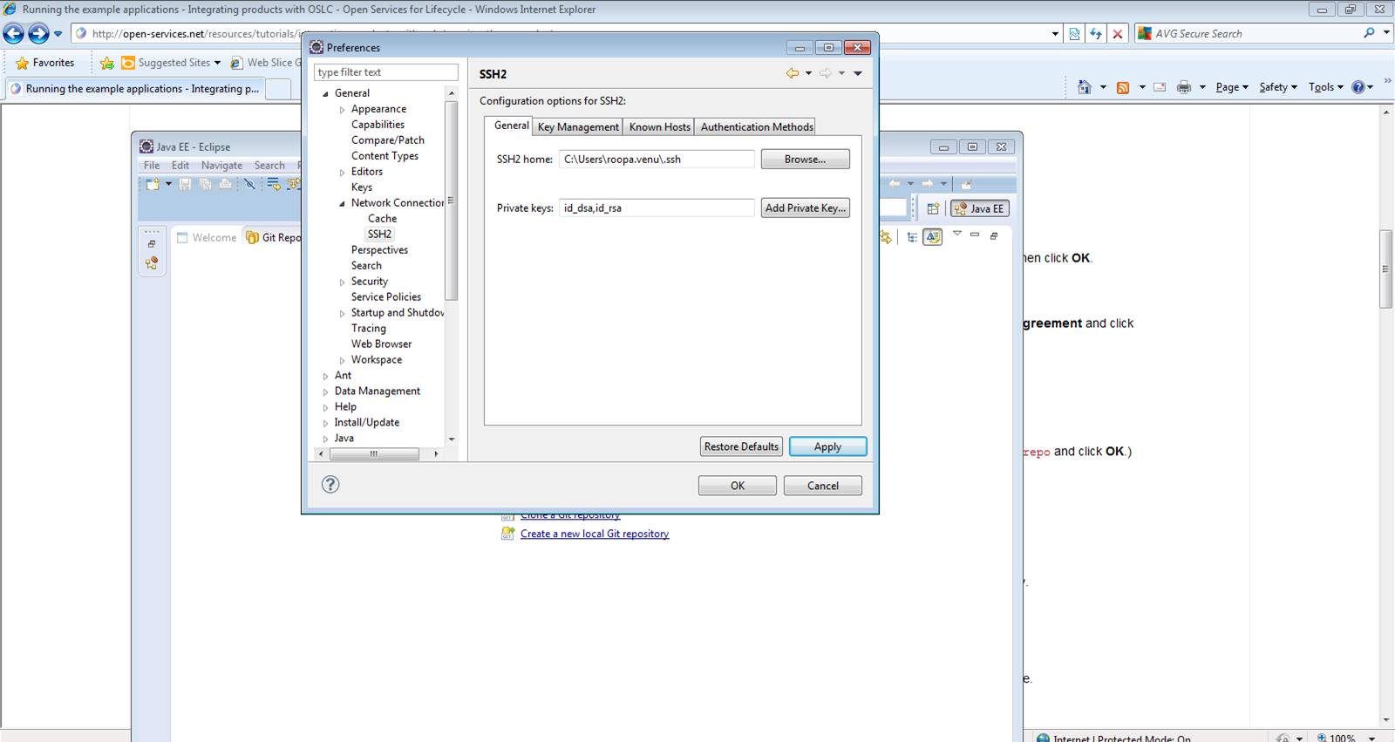Open the New dropdown arrow in Eclipse toolbar

[x=168, y=184]
